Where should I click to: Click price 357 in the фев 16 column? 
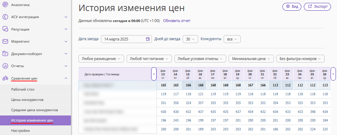tap(201, 103)
